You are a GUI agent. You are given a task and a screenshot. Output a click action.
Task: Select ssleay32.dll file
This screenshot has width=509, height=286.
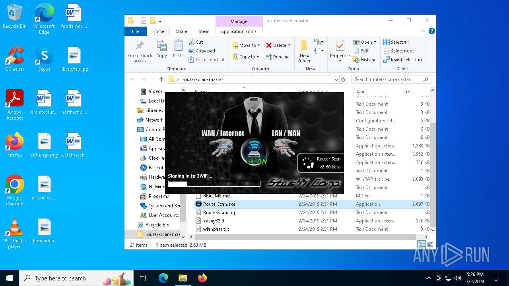tap(313, 221)
